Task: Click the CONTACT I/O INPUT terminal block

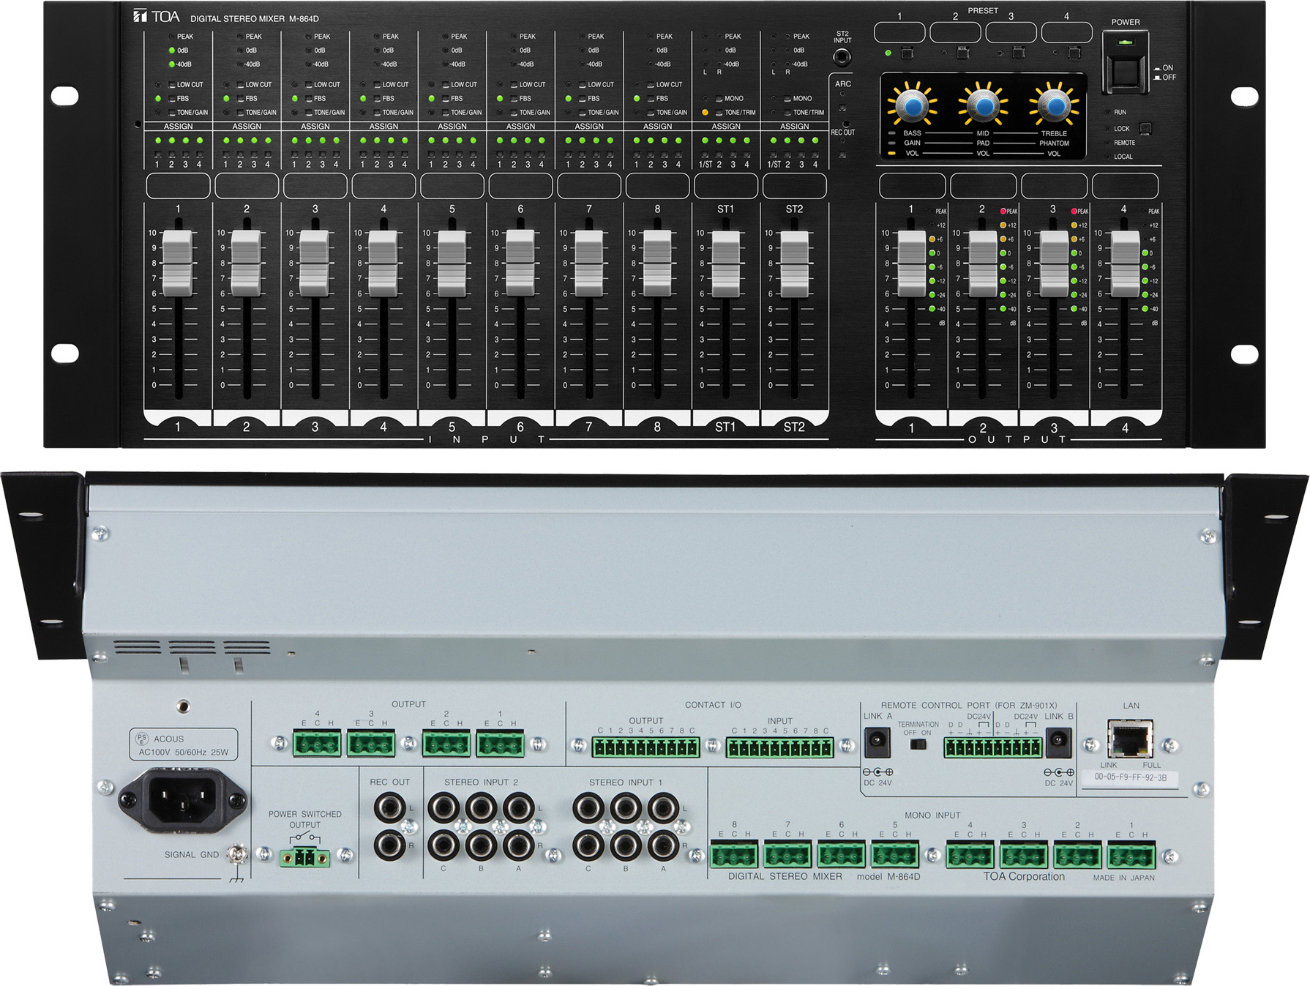Action: [x=779, y=747]
